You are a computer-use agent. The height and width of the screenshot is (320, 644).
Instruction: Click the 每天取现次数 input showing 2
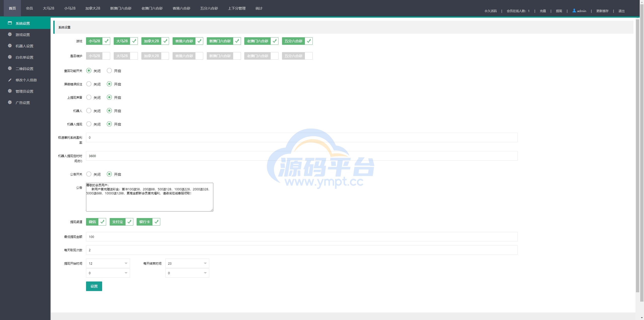click(302, 250)
